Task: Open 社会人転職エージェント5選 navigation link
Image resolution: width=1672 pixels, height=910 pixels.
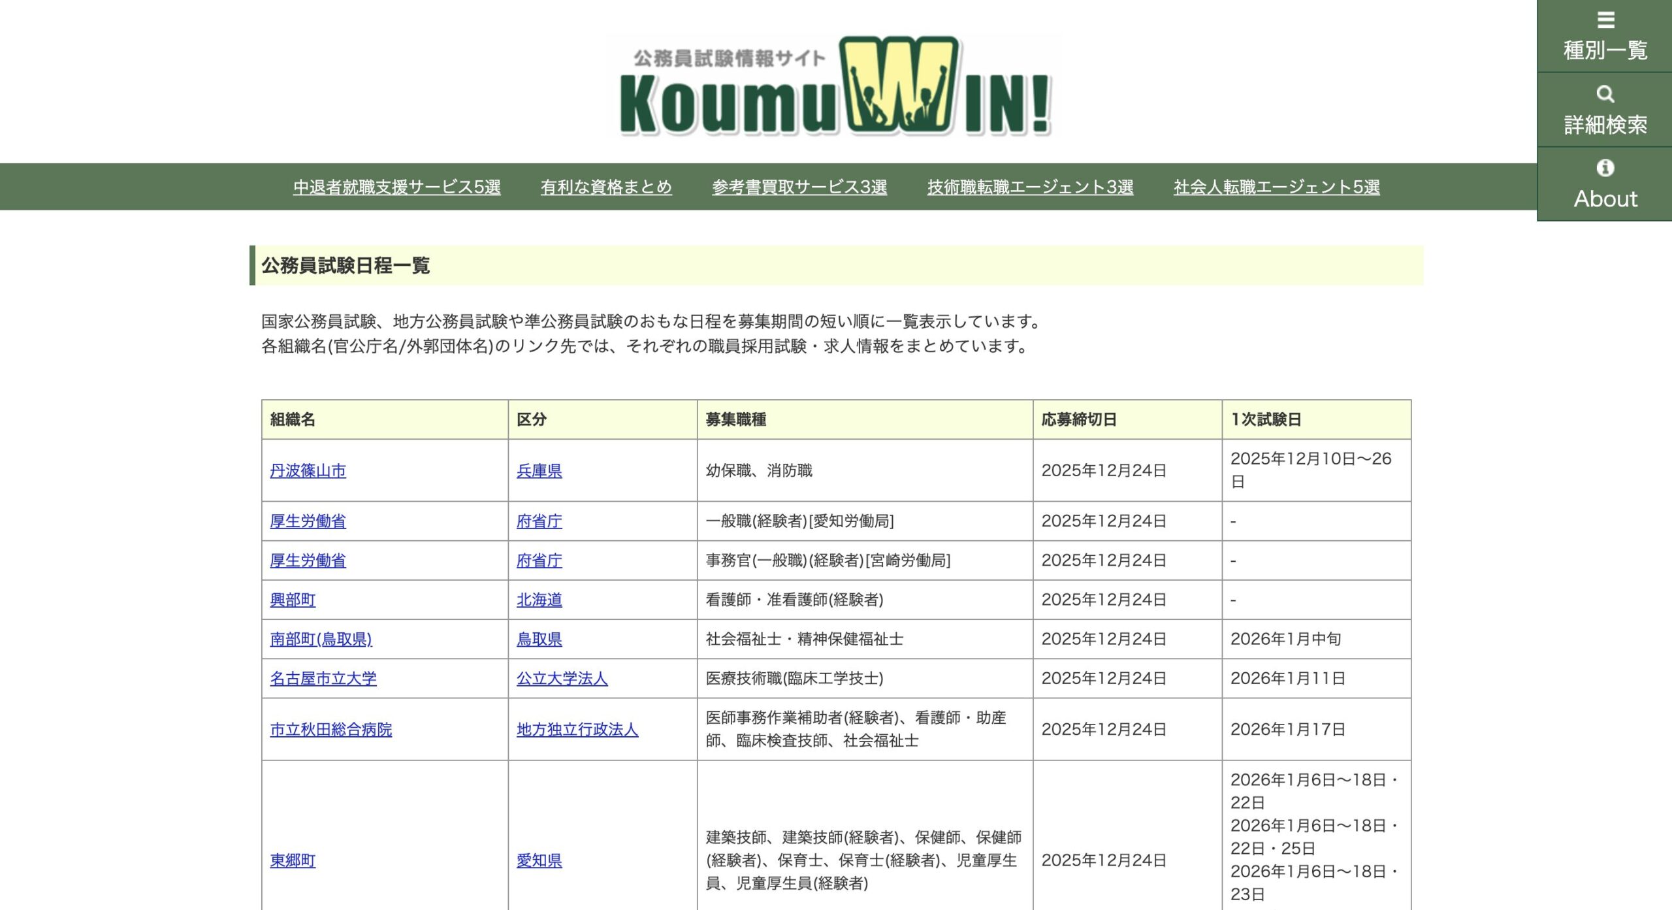Action: click(1276, 187)
